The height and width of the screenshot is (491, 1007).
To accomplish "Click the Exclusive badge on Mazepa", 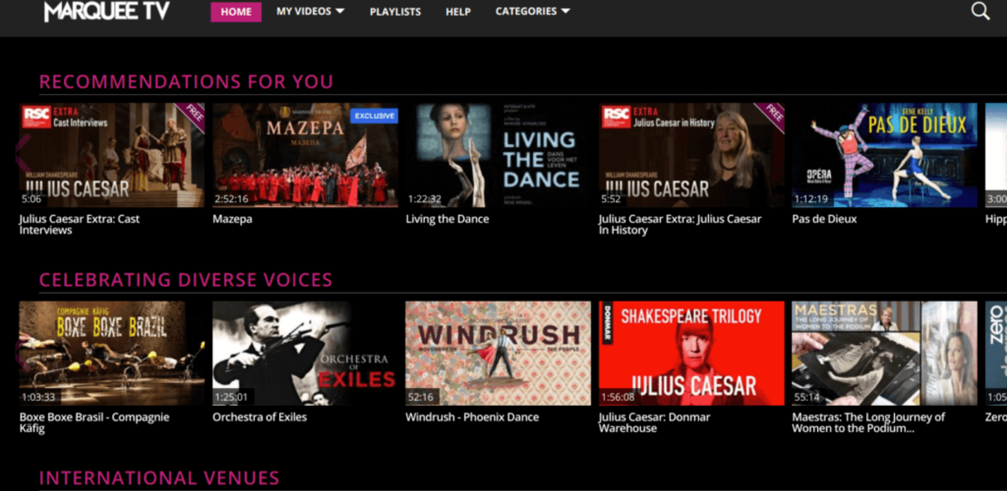I will pos(374,116).
